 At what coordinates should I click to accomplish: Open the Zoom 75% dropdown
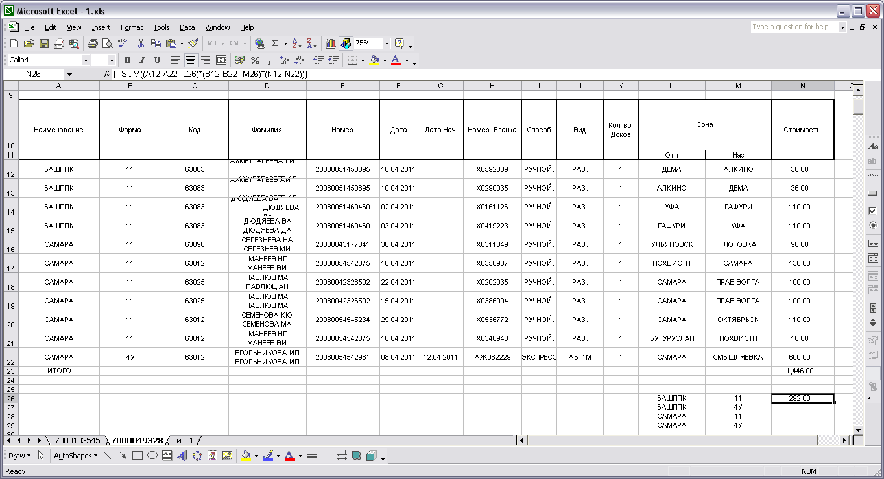coord(387,43)
